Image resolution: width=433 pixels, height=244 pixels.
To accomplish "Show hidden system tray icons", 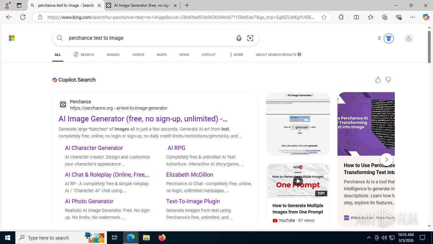I will click(x=369, y=238).
